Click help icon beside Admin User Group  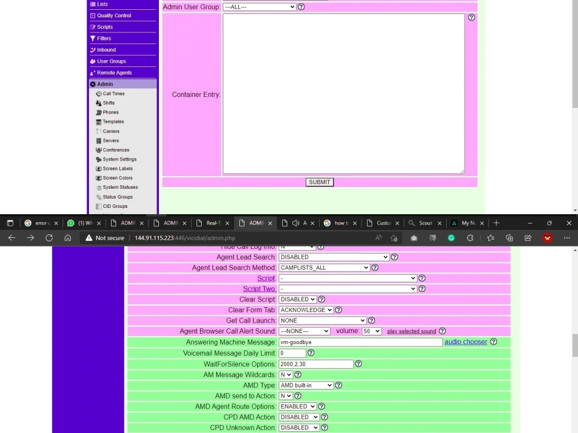[x=301, y=7]
